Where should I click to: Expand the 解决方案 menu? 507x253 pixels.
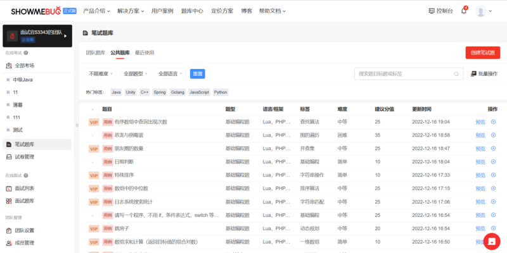click(131, 11)
